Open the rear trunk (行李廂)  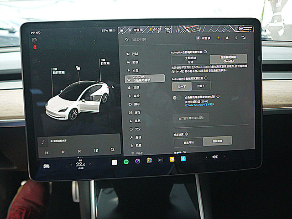pyautogui.click(x=105, y=62)
